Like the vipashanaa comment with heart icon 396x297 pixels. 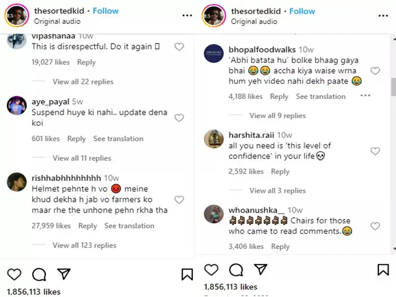[x=179, y=47]
